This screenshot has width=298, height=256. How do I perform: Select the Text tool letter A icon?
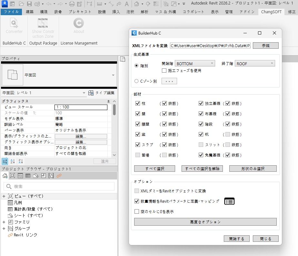coord(127,4)
